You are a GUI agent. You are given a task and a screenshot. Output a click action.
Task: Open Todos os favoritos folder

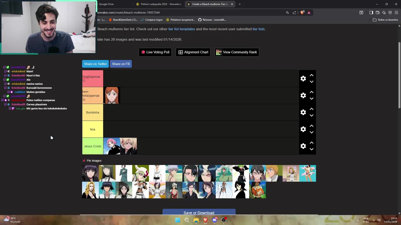385,20
